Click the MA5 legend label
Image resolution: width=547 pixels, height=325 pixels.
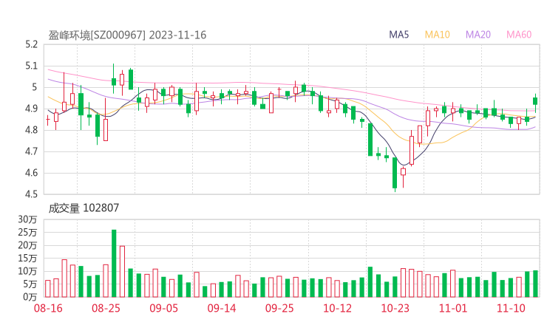point(398,35)
